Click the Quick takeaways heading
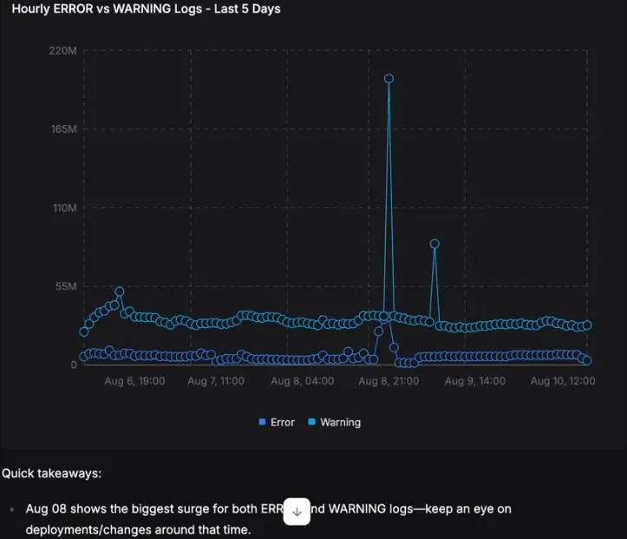Viewport: 627px width, 539px height. pyautogui.click(x=51, y=473)
